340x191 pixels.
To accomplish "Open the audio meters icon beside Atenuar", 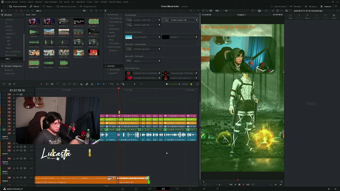I will [191, 84].
